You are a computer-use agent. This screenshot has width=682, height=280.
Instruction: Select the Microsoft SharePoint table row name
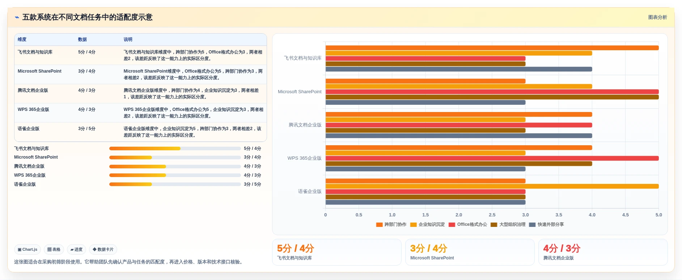point(39,71)
